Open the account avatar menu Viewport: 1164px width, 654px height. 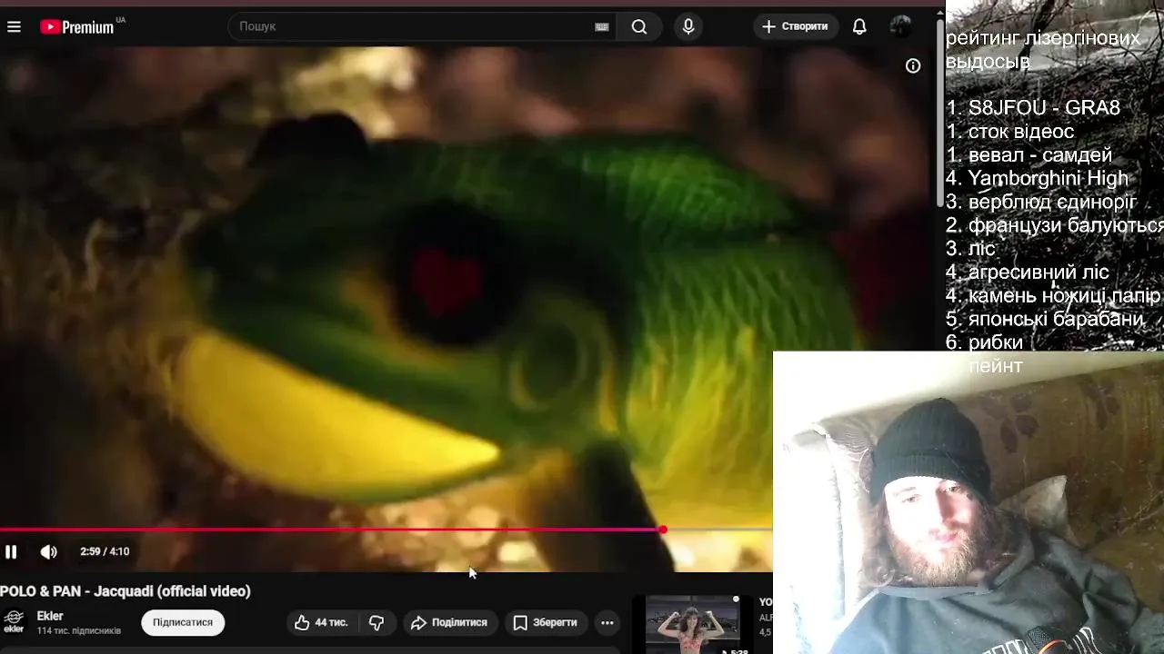coord(900,26)
